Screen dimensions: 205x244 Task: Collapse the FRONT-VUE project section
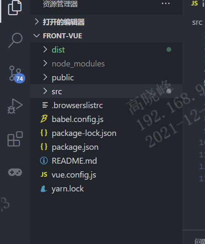pos(106,36)
